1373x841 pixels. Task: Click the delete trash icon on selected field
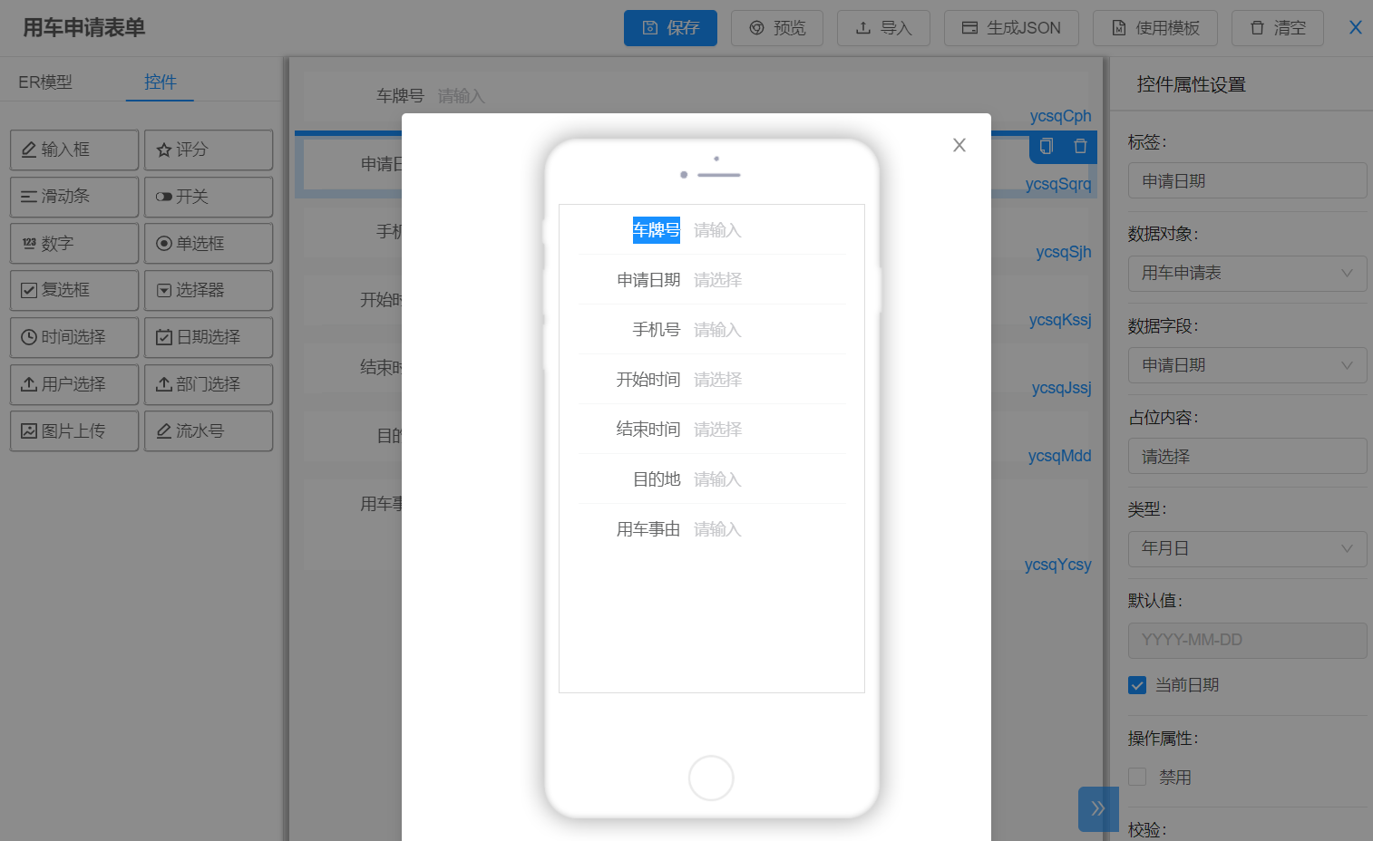point(1080,147)
